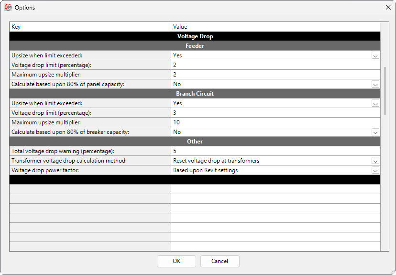The width and height of the screenshot is (396, 275).
Task: Expand 'Calculate based upon 80% of panel capacity' dropdown
Action: [375, 84]
